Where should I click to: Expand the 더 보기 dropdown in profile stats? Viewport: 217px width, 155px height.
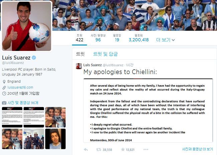(165, 40)
